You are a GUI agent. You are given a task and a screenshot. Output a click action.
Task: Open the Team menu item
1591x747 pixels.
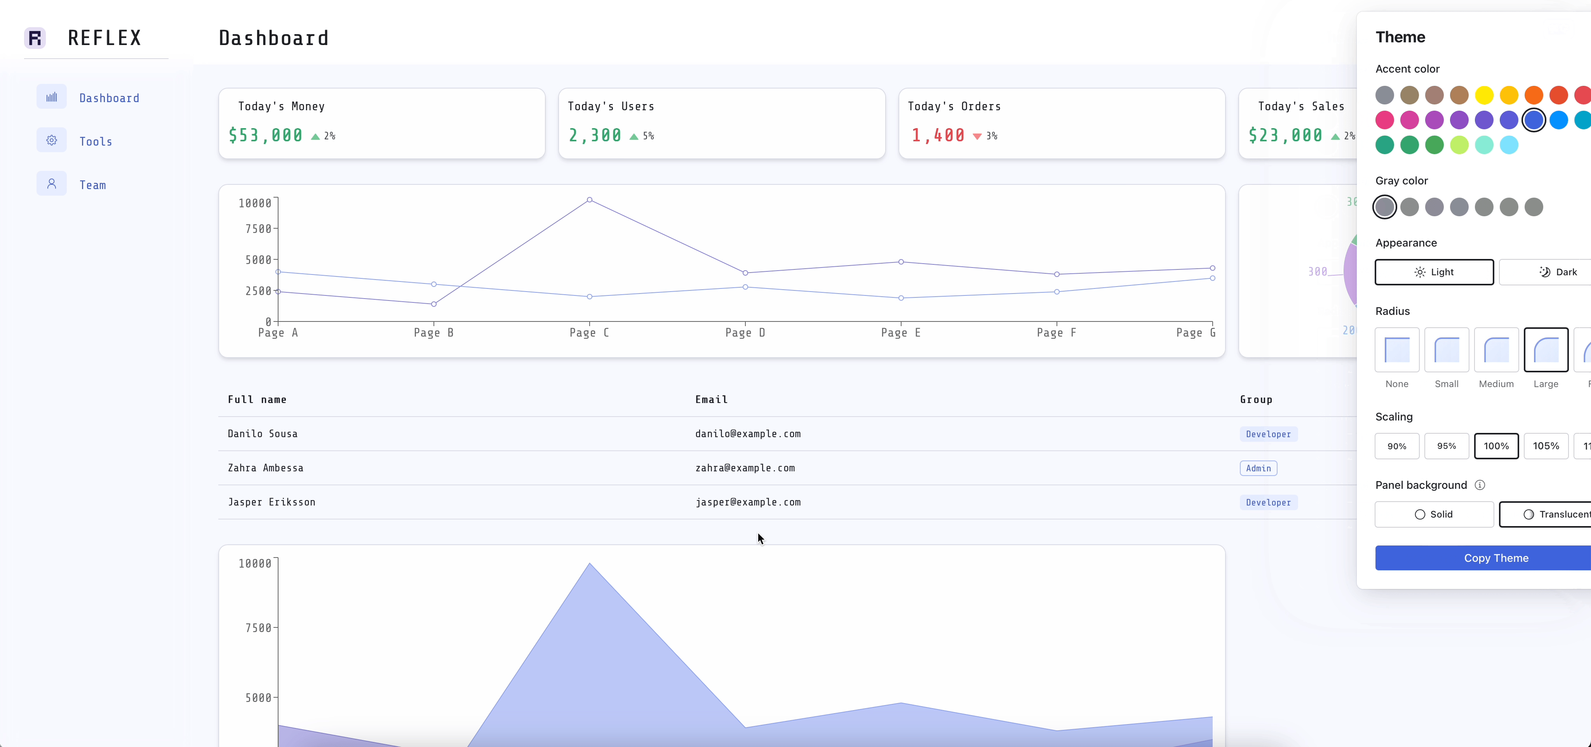(x=93, y=185)
